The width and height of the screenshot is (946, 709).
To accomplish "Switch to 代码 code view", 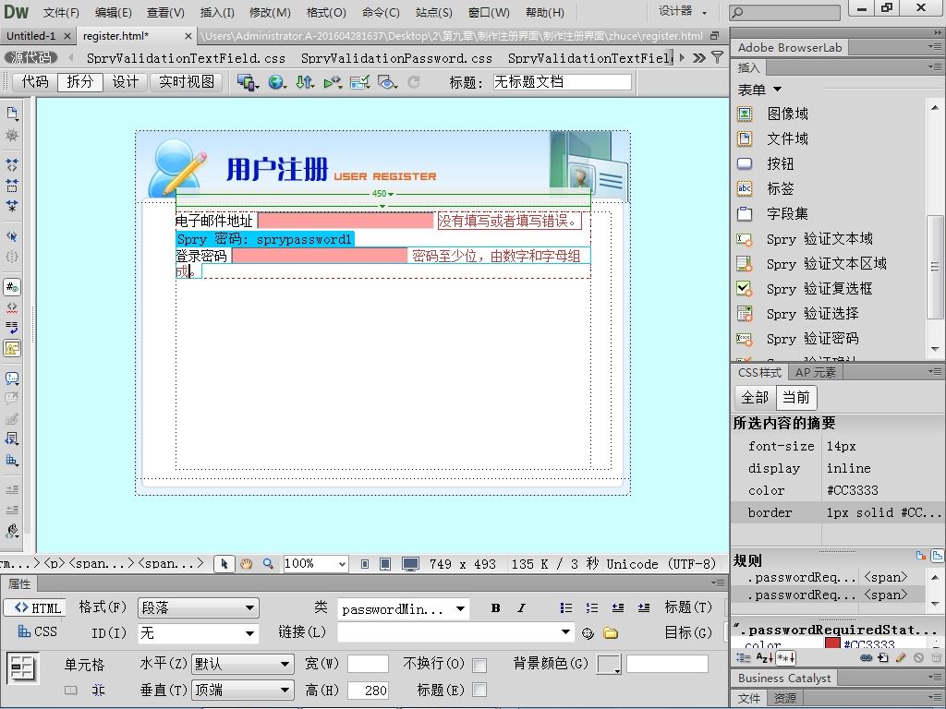I will coord(35,81).
